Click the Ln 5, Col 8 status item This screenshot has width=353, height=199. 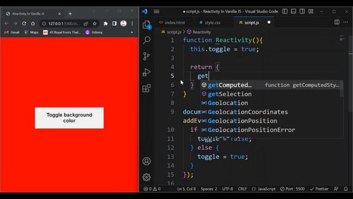(186, 189)
